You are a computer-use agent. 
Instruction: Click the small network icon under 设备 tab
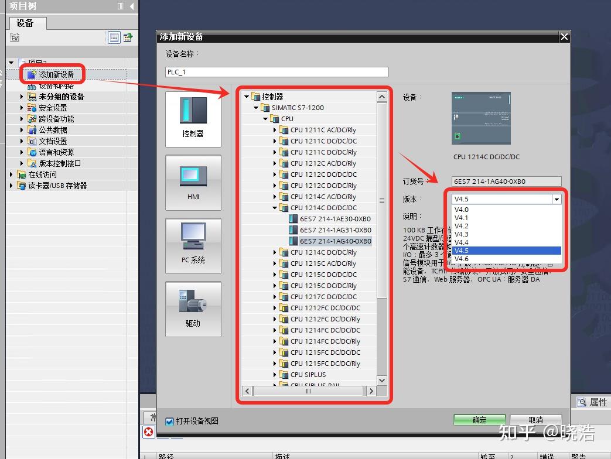tap(15, 37)
